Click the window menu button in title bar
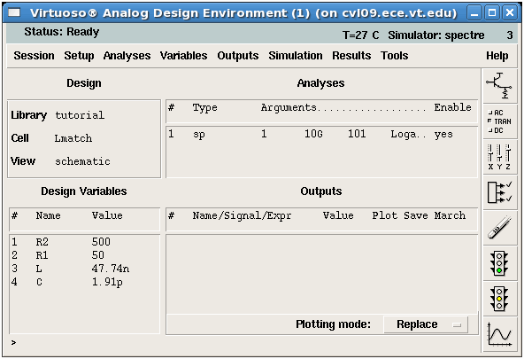The height and width of the screenshot is (359, 524). pyautogui.click(x=14, y=12)
